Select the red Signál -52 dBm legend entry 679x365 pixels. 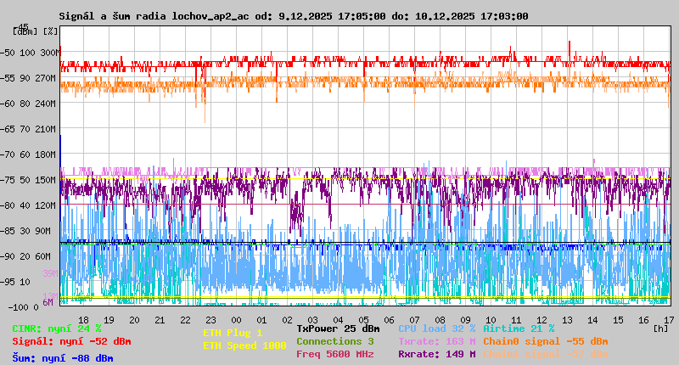tap(71, 341)
